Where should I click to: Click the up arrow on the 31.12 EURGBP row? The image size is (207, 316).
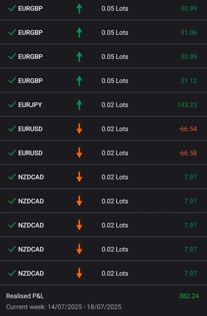point(79,81)
